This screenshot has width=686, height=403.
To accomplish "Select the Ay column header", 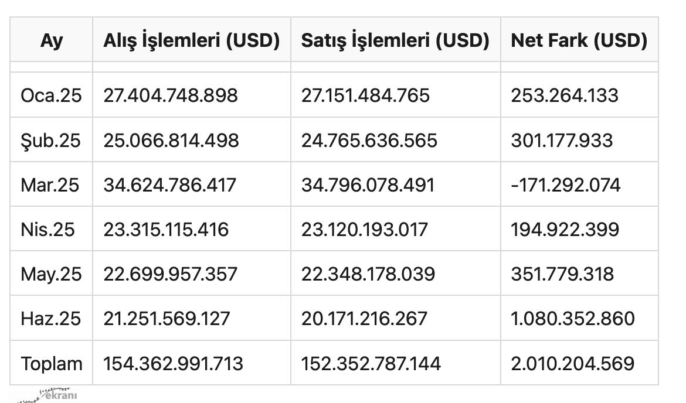I will point(52,40).
